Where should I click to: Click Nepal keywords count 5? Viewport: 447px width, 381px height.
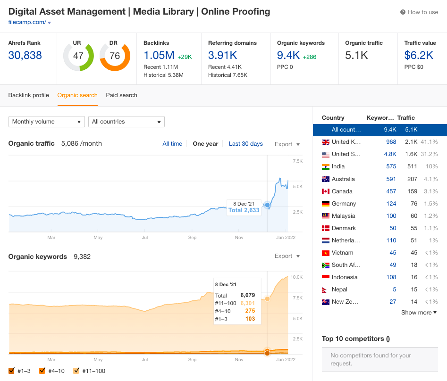pos(395,290)
